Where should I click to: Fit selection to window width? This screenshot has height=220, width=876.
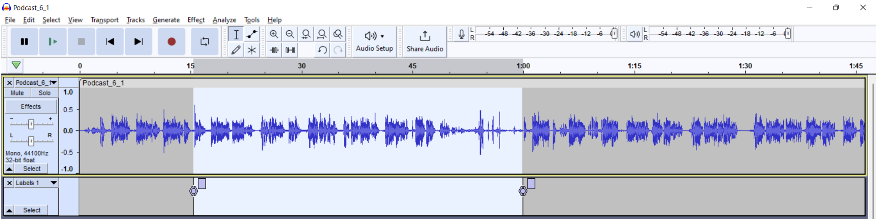(306, 34)
